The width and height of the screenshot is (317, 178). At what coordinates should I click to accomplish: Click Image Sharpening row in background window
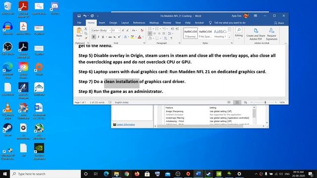click(208, 111)
